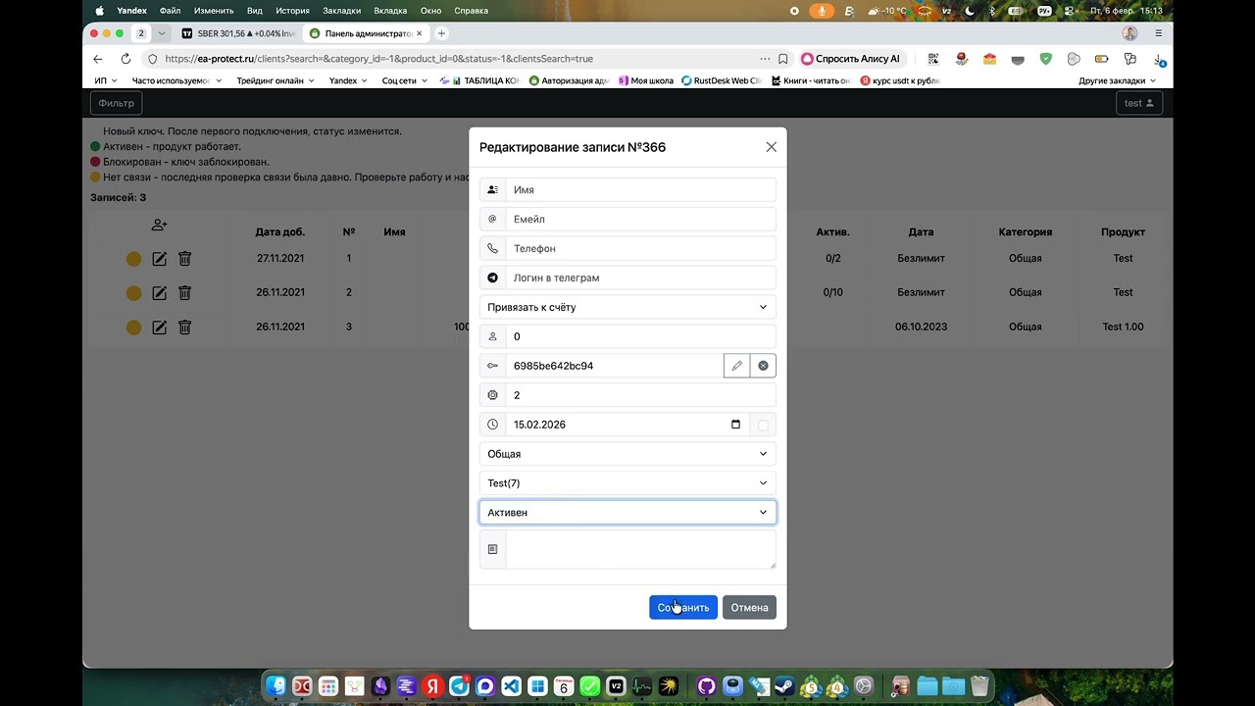Click the 'Логин в телеграм' field
Viewport: 1255px width, 706px height.
[x=640, y=278]
